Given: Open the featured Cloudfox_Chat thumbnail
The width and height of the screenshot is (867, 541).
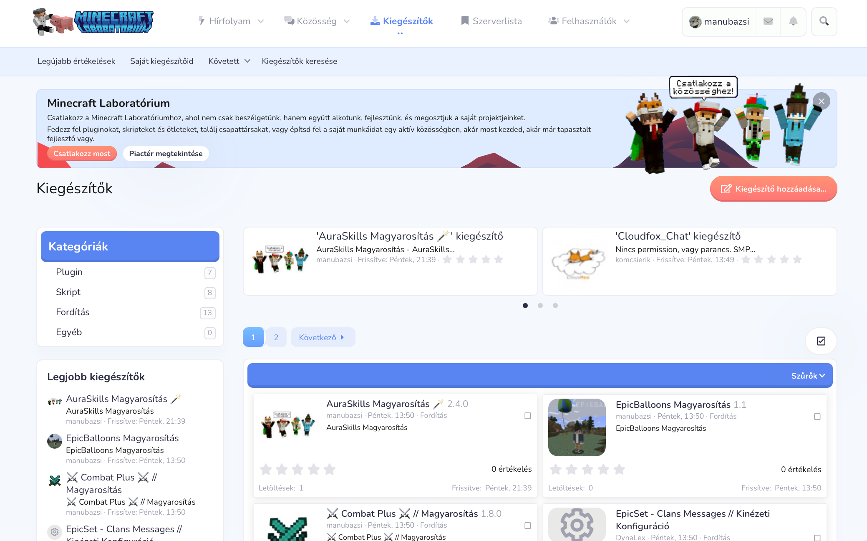Looking at the screenshot, I should [578, 261].
